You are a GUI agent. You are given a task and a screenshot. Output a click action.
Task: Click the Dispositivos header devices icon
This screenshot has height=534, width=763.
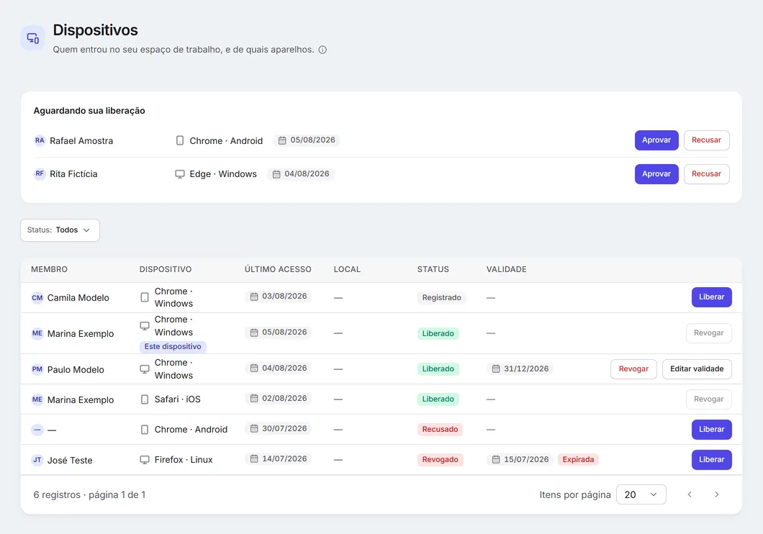(32, 38)
